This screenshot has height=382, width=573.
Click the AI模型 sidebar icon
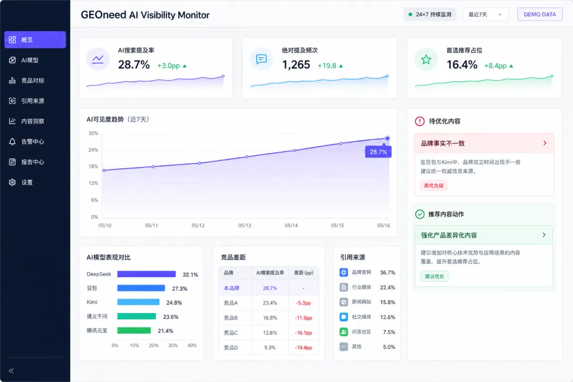(12, 60)
